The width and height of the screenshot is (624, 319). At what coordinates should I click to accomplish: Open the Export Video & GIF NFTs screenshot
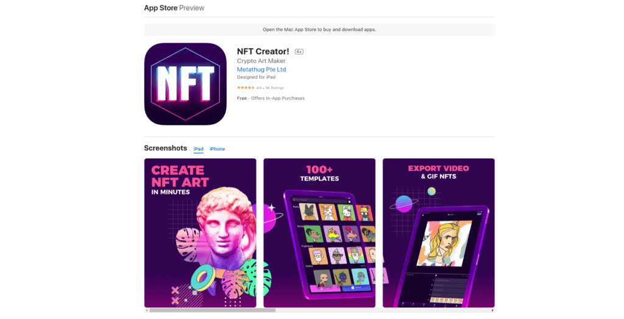coord(439,233)
